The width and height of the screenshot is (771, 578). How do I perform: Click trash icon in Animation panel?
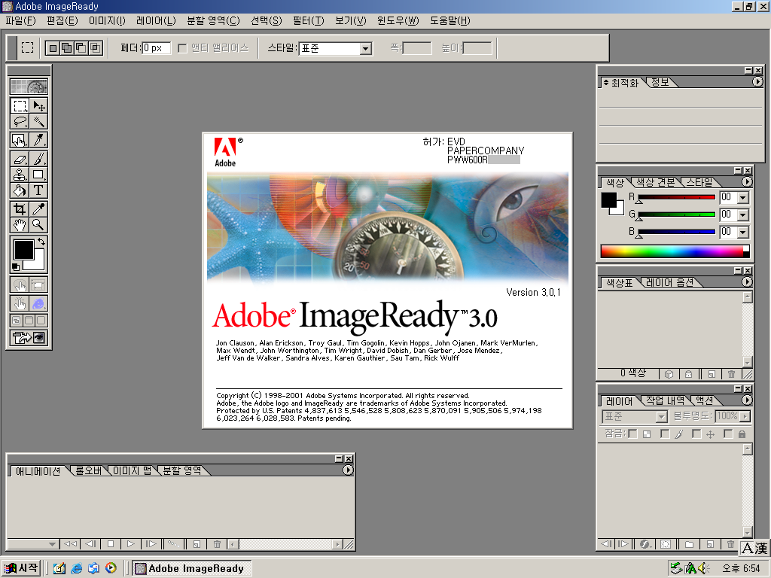pos(217,544)
